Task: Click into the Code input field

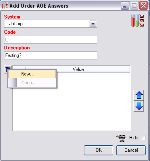Action: point(50,40)
